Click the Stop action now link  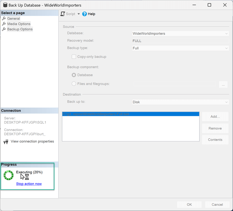[x=29, y=184]
